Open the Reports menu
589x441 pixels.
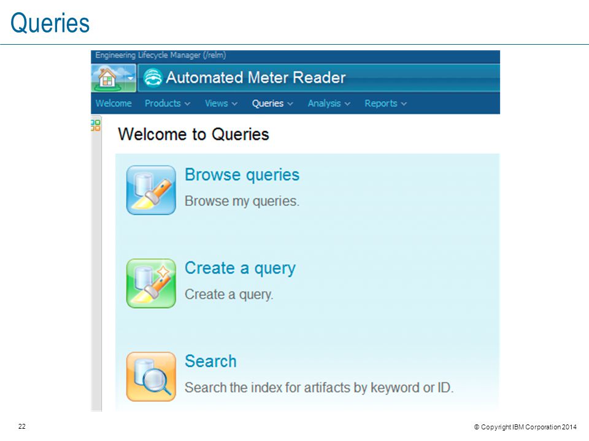(386, 103)
